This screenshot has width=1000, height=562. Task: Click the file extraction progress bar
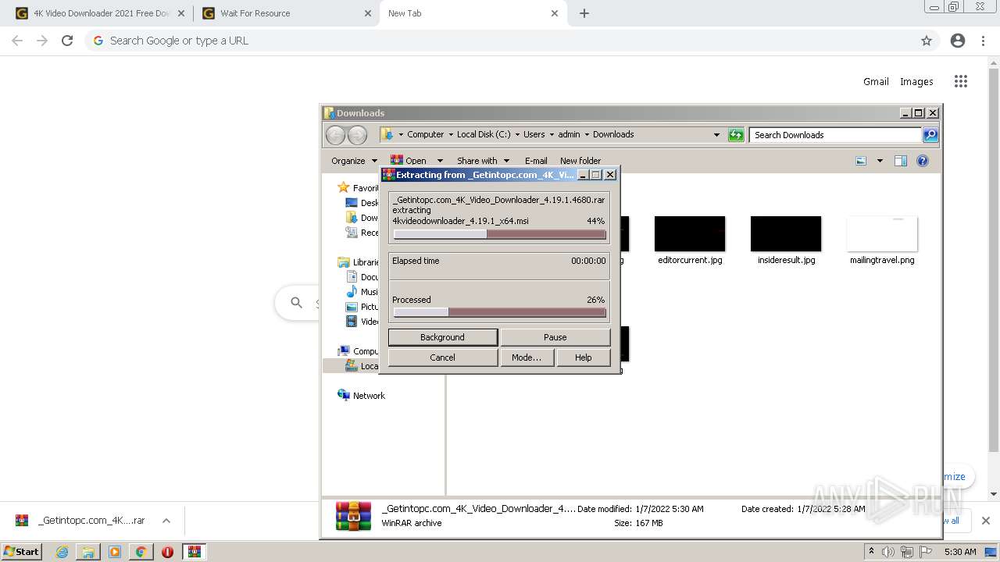tap(500, 234)
